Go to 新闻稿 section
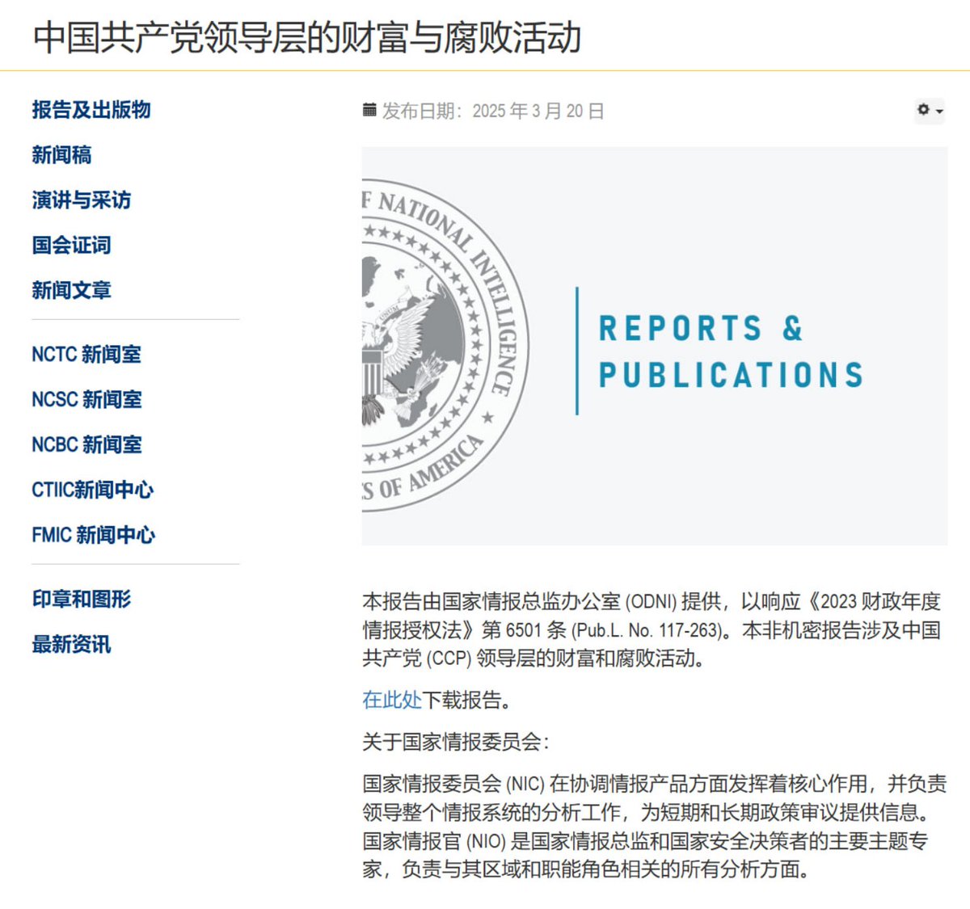The image size is (970, 909). coord(62,155)
